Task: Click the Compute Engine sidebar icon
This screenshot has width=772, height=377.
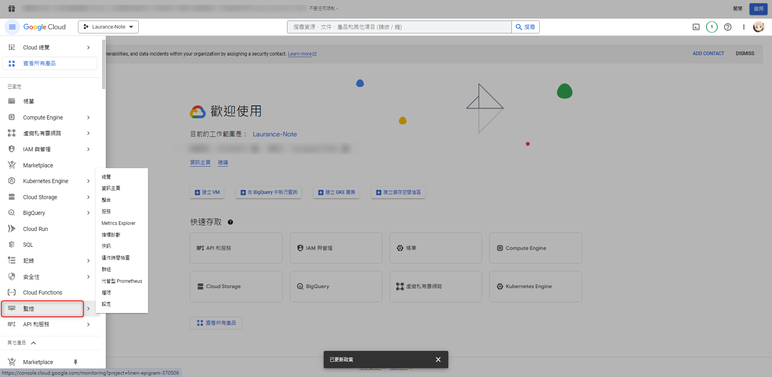Action: pyautogui.click(x=12, y=117)
